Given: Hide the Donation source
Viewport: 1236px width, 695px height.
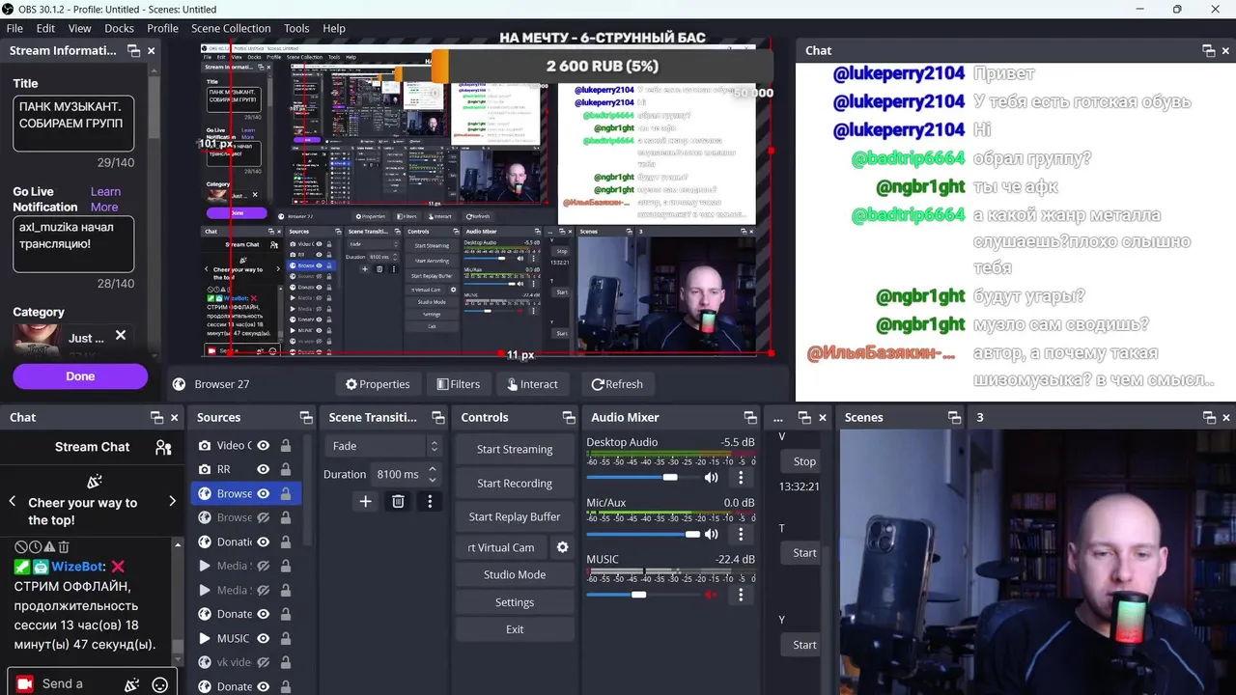Looking at the screenshot, I should 263,542.
